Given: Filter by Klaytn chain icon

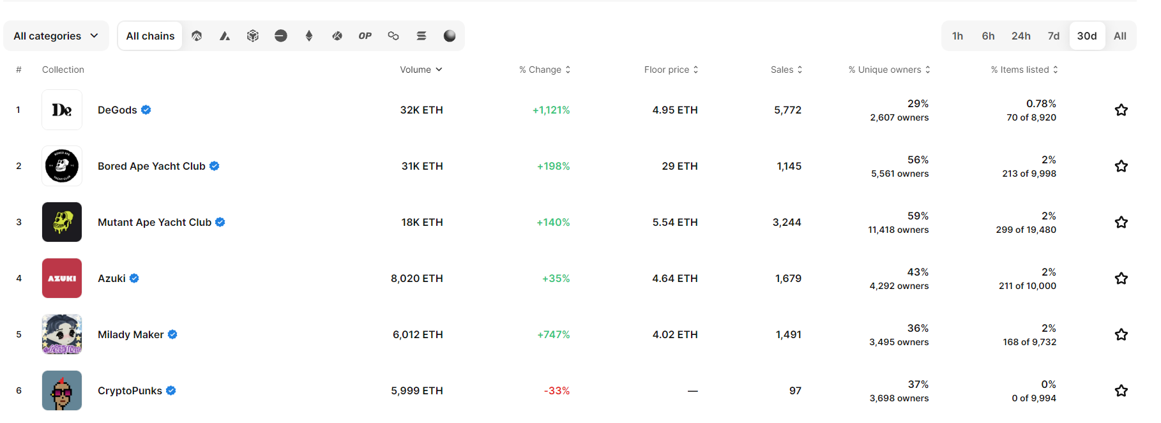Looking at the screenshot, I should 337,36.
